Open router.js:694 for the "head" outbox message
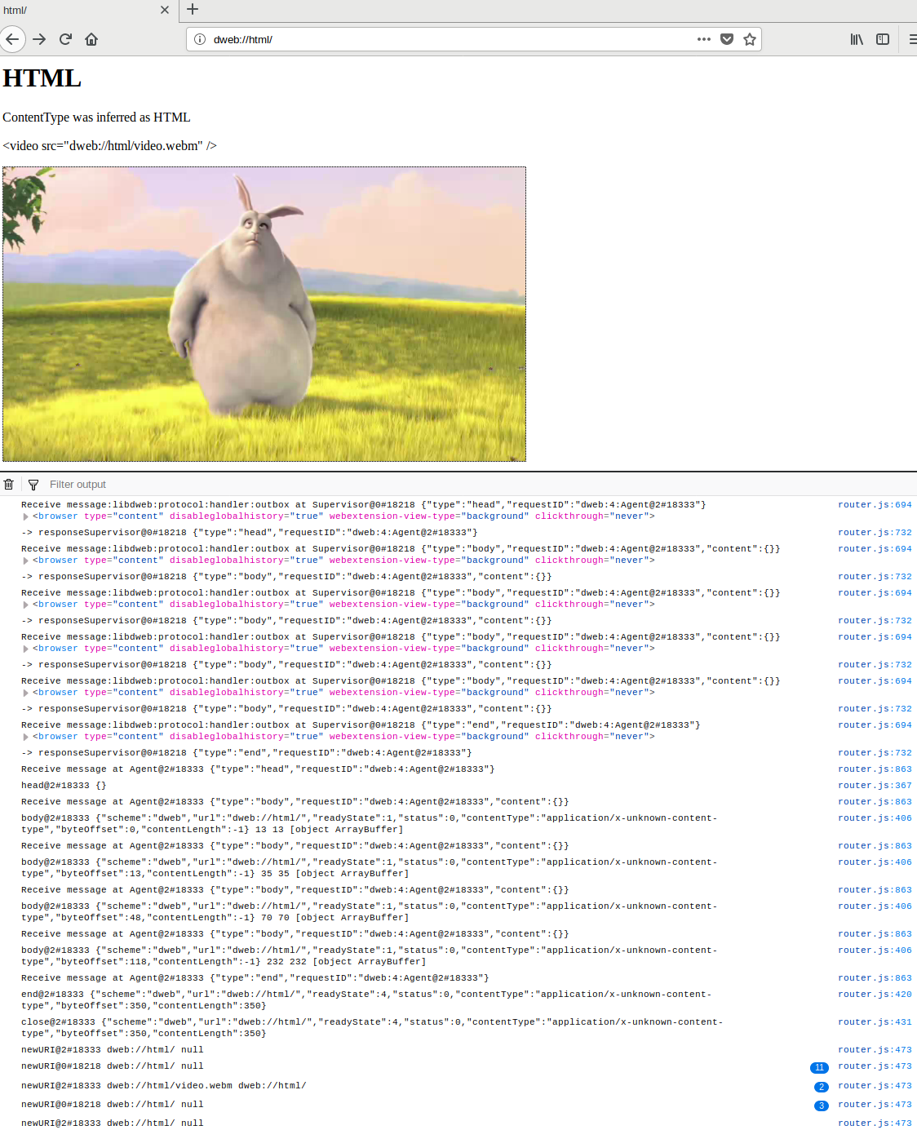 tap(875, 505)
